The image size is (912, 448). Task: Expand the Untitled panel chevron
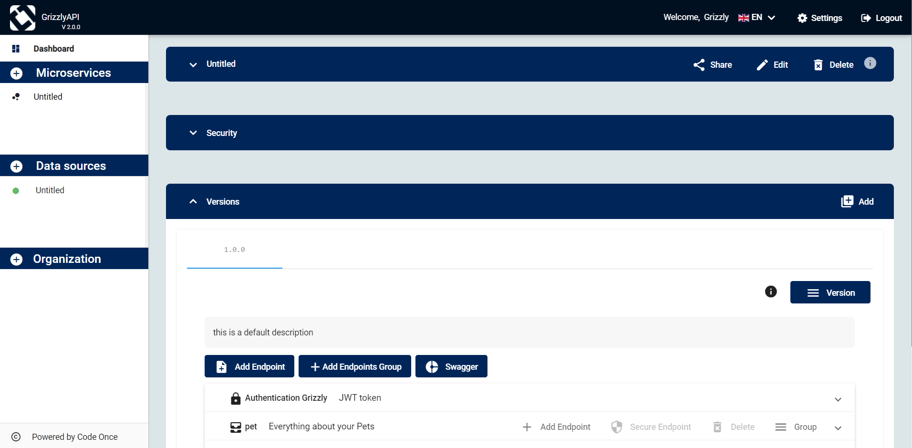(193, 64)
